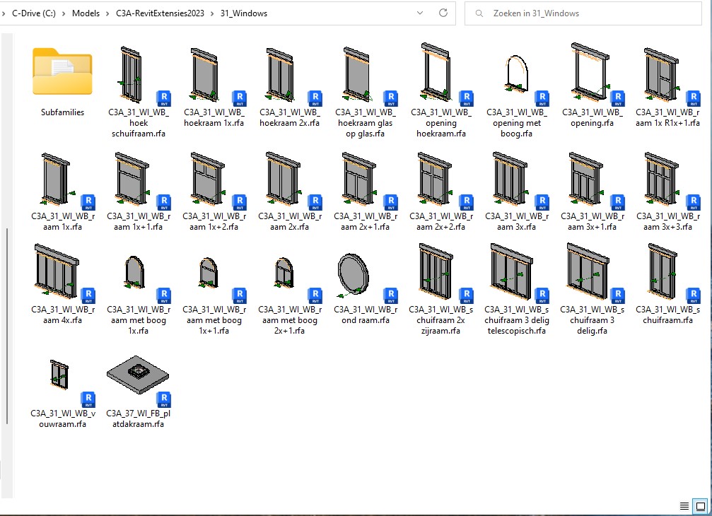Expand the address bar history dropdown
712x516 pixels.
[421, 13]
